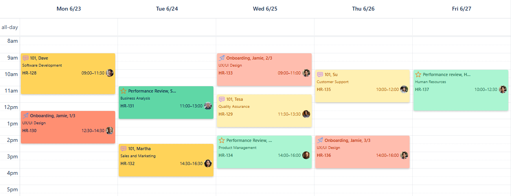The image size is (511, 196).
Task: Click the paper plane icon on Onboarding 2/3
Action: tap(222, 58)
